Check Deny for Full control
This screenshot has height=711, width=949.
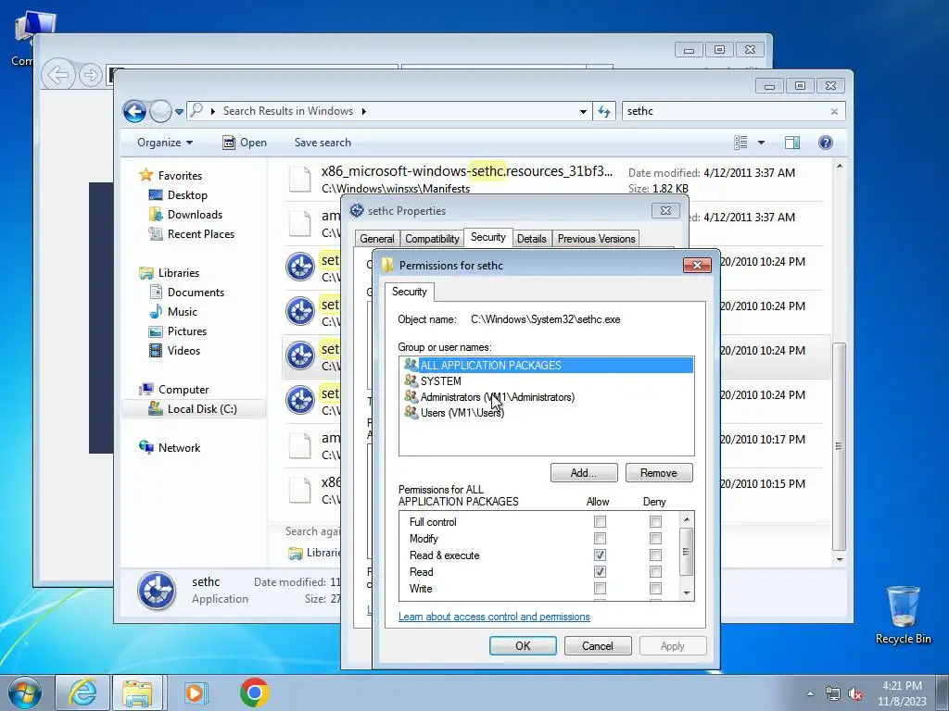[655, 522]
